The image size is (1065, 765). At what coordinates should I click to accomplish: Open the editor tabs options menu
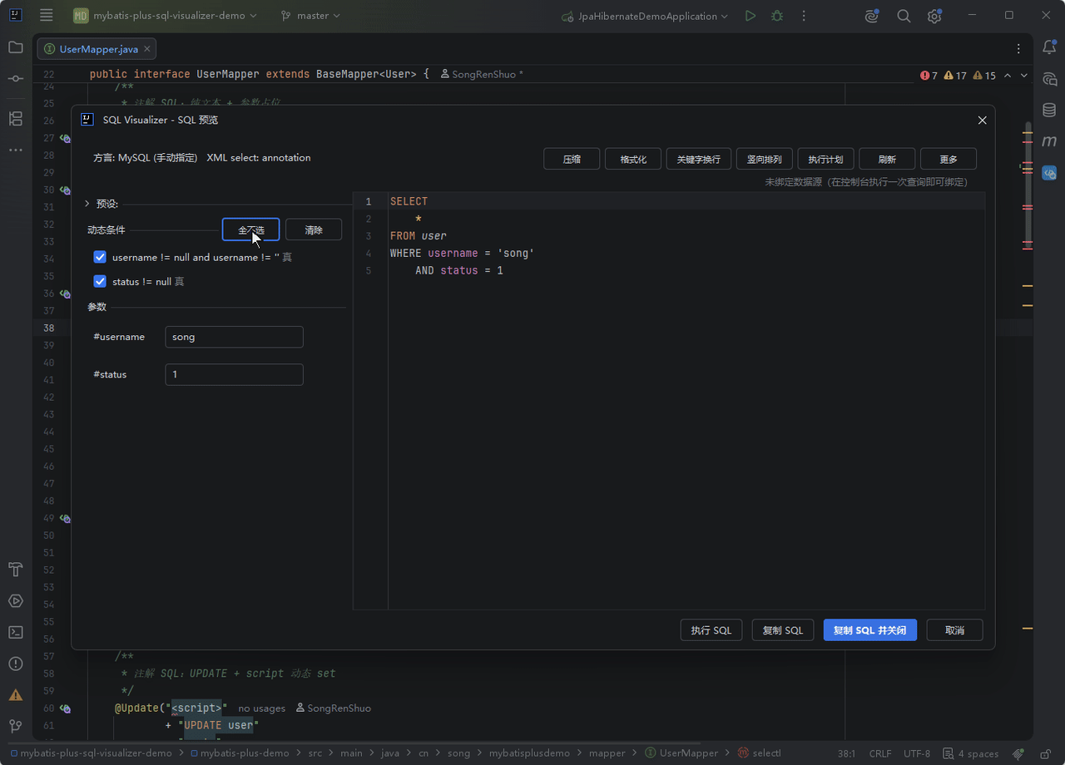pyautogui.click(x=1018, y=49)
